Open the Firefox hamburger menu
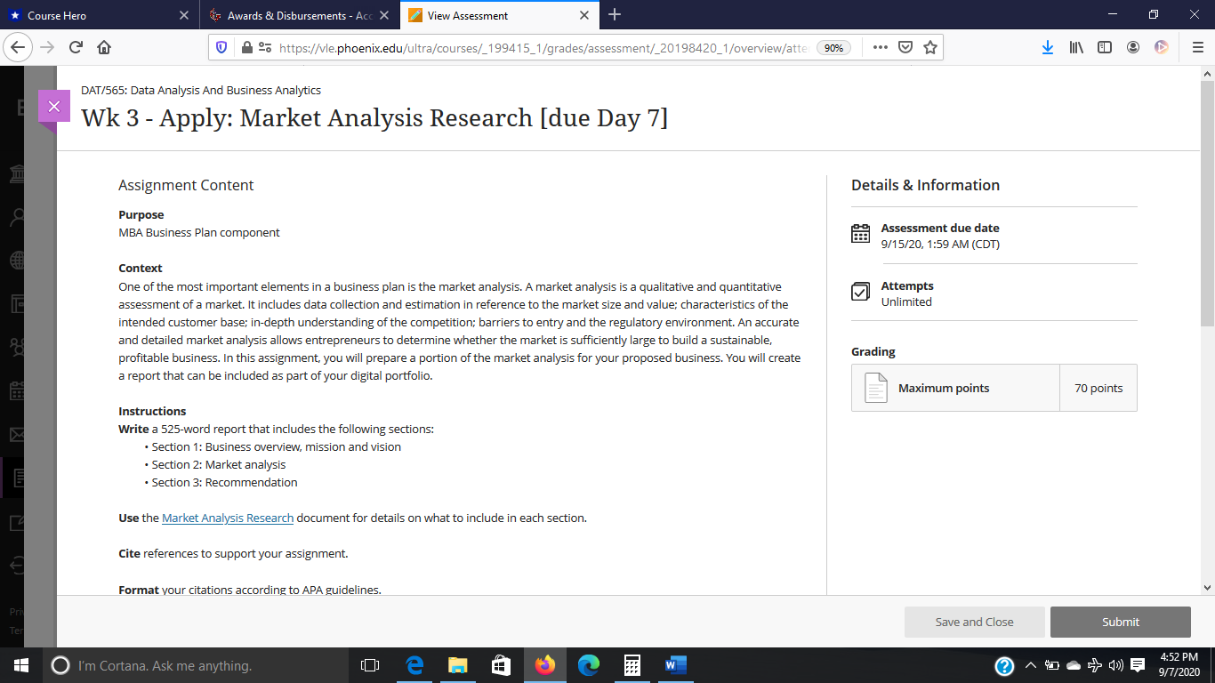 coord(1198,47)
